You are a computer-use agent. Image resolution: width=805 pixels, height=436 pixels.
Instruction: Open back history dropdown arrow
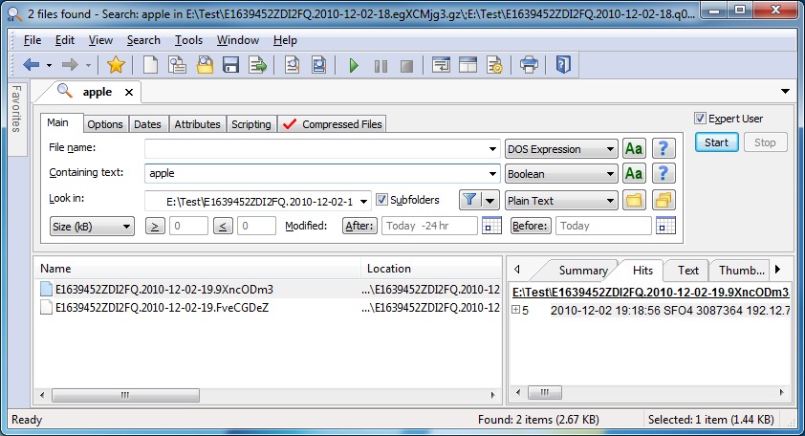pos(50,65)
